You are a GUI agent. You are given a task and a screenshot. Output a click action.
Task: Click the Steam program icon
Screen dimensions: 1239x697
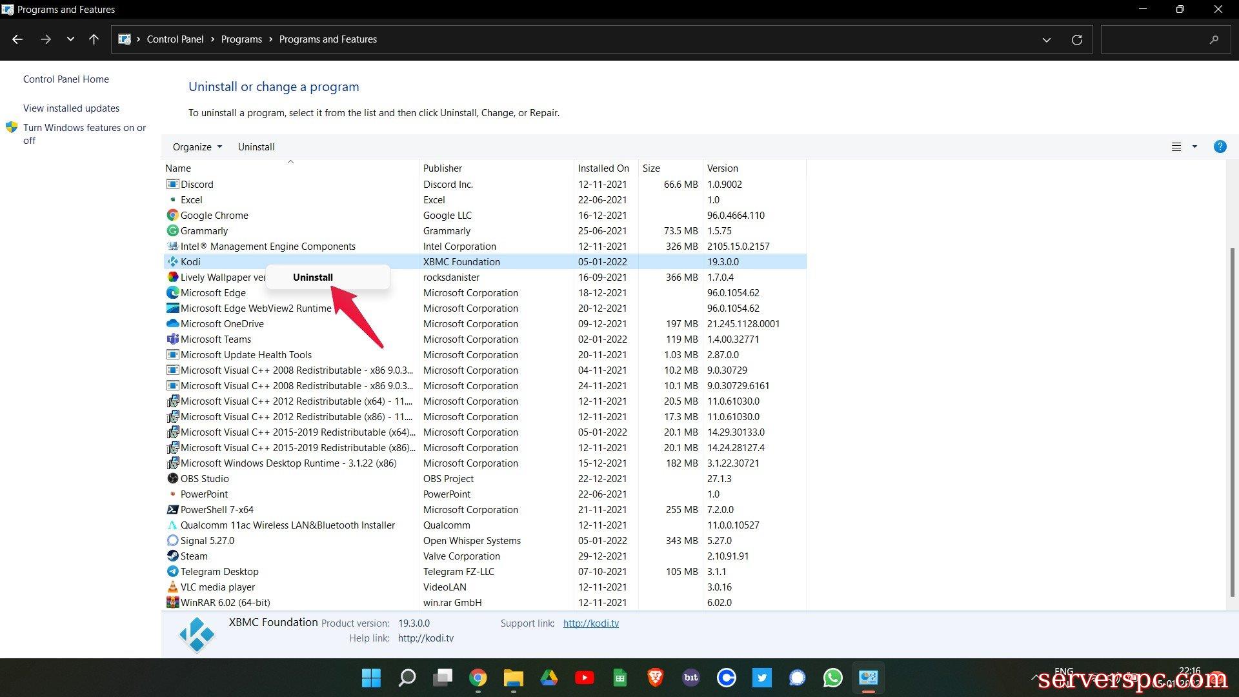172,556
